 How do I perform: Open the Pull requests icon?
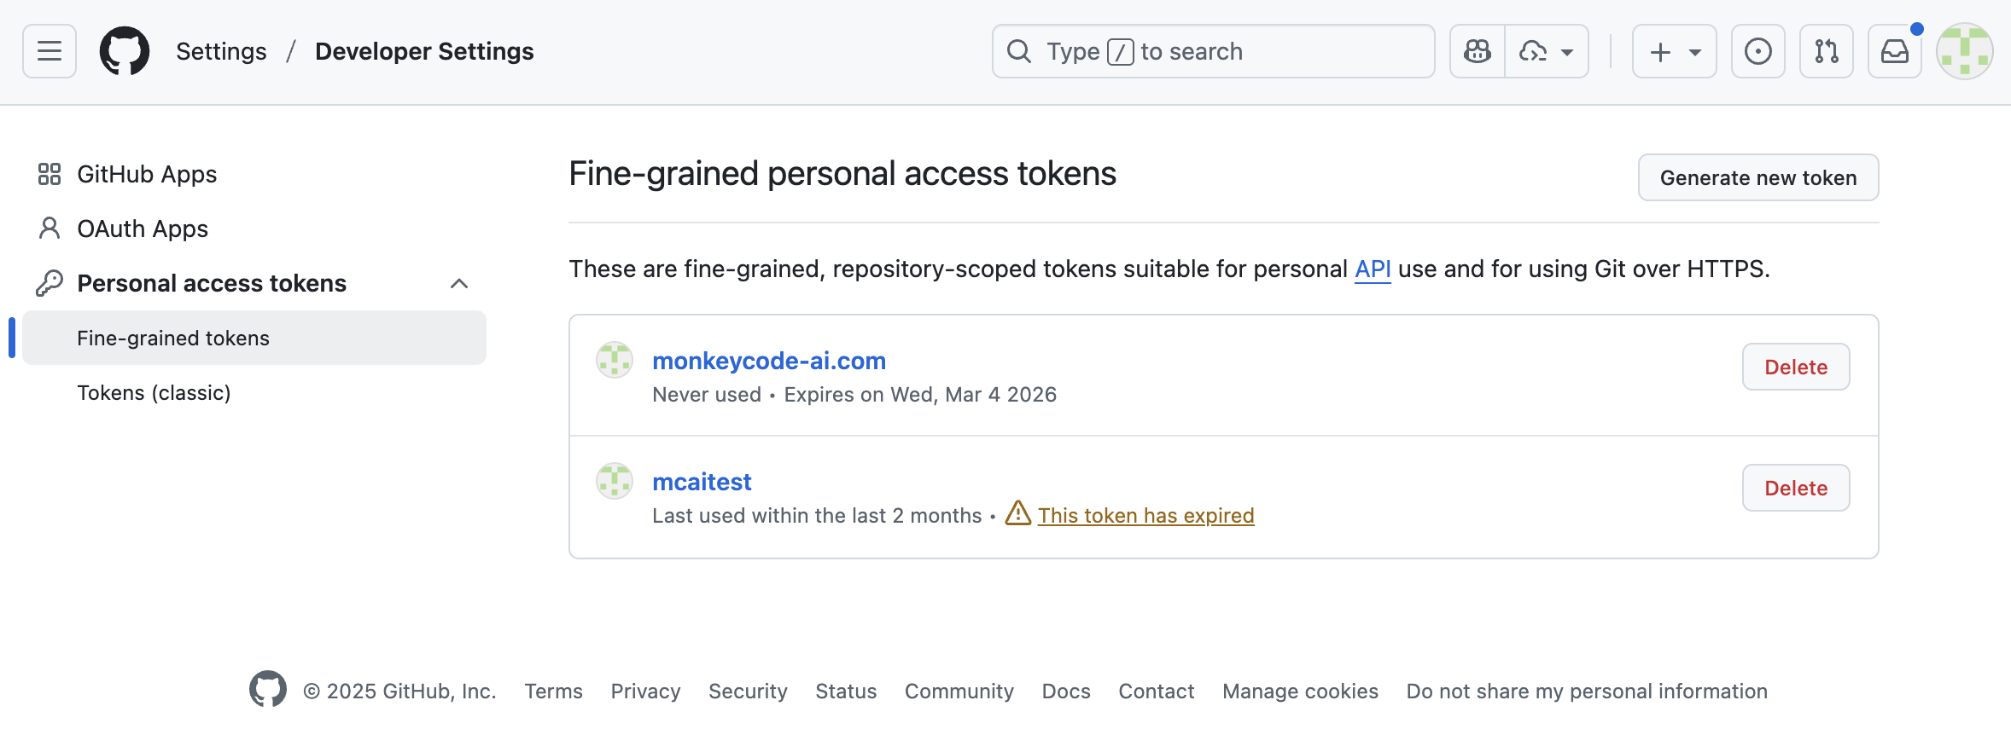(x=1826, y=51)
